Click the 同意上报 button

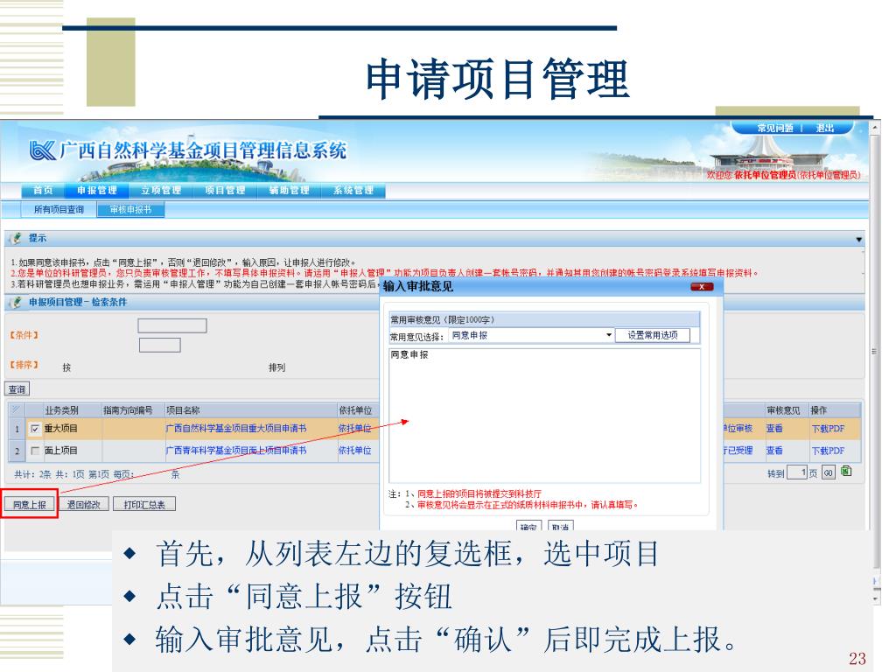30,505
